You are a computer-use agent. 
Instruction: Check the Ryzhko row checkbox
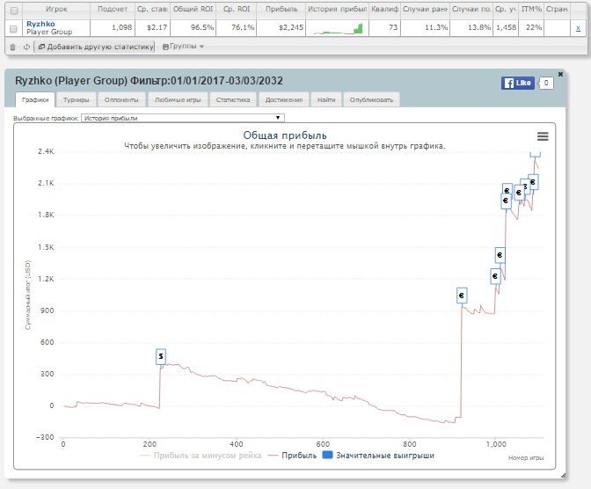12,28
